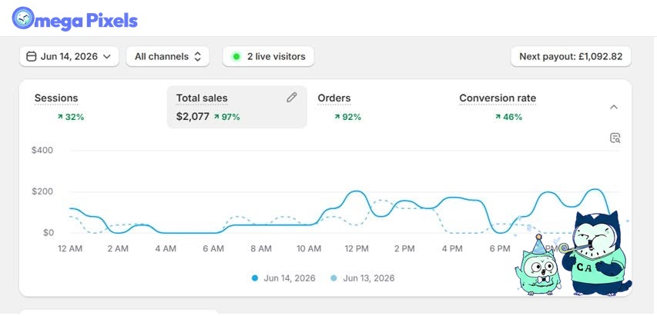Image resolution: width=657 pixels, height=316 pixels.
Task: Select the Total sales metric tab
Action: (237, 107)
